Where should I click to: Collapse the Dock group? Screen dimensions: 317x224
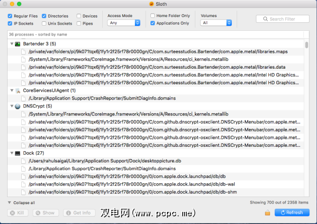12,153
